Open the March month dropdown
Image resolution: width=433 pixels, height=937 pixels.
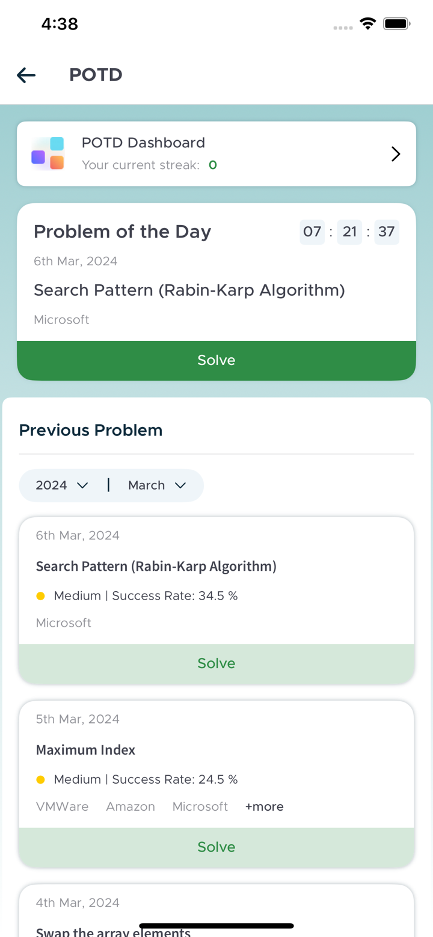(155, 485)
